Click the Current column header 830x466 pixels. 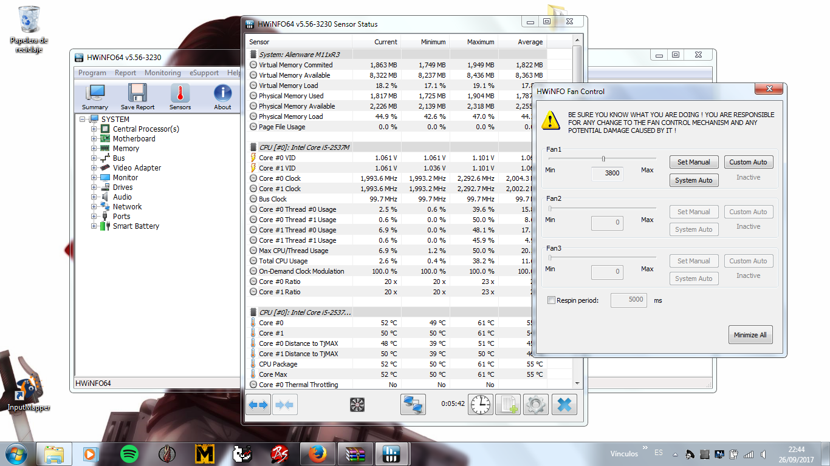[376, 42]
